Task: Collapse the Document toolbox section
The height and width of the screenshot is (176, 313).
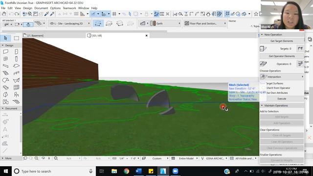Action: tap(3, 109)
